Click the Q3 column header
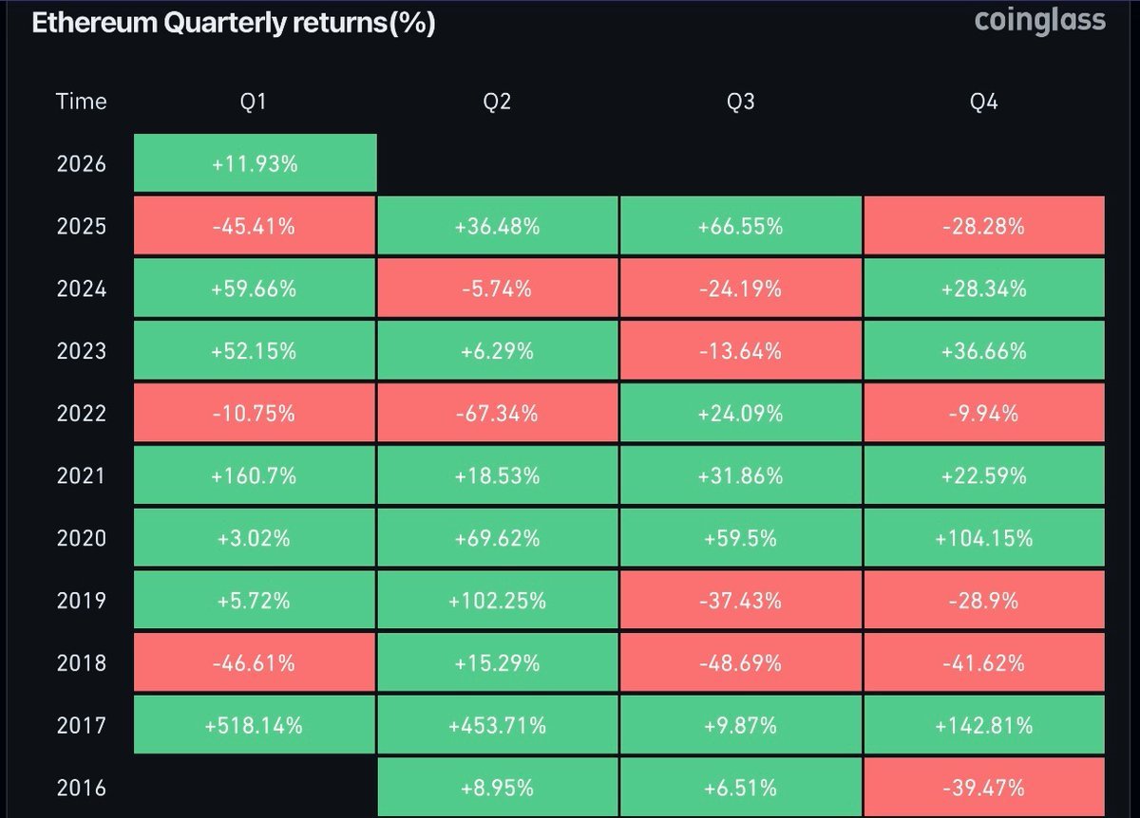 tap(741, 102)
